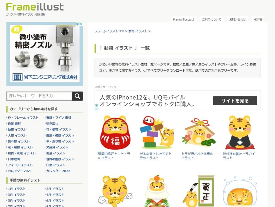
Task: Open the daruma tiger illustration thumbnail
Action: click(x=115, y=133)
